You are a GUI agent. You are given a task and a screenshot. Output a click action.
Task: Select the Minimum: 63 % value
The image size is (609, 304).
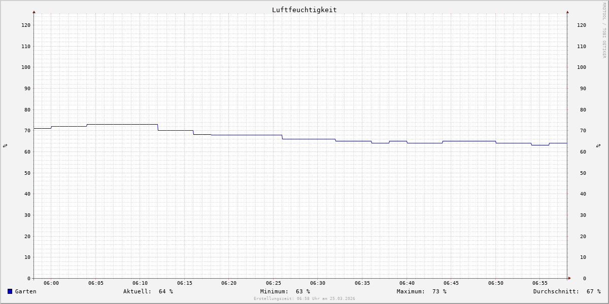coord(285,291)
